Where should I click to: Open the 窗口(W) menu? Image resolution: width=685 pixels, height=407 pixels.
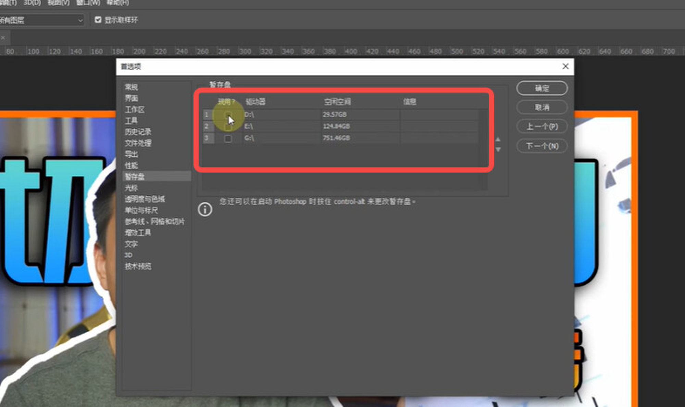(88, 3)
